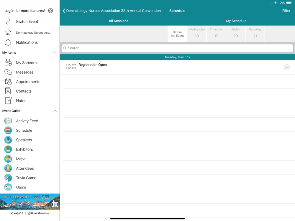Screen dimensions: 295x221
Task: Click the My Schedule calendar icon
Action: 8,62
